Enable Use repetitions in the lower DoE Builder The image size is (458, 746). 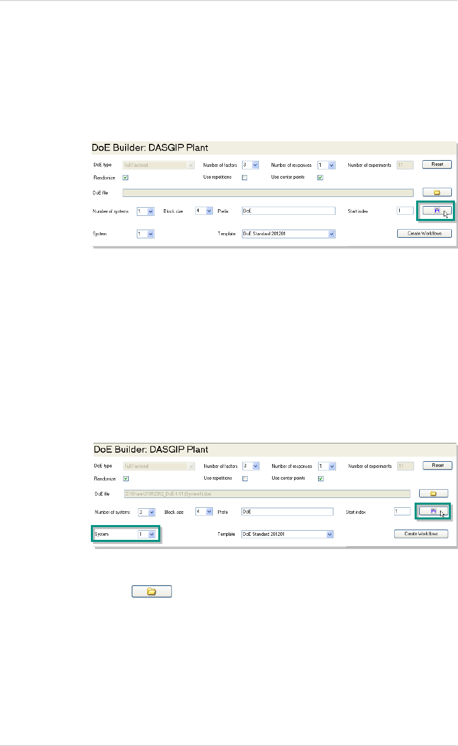click(245, 479)
